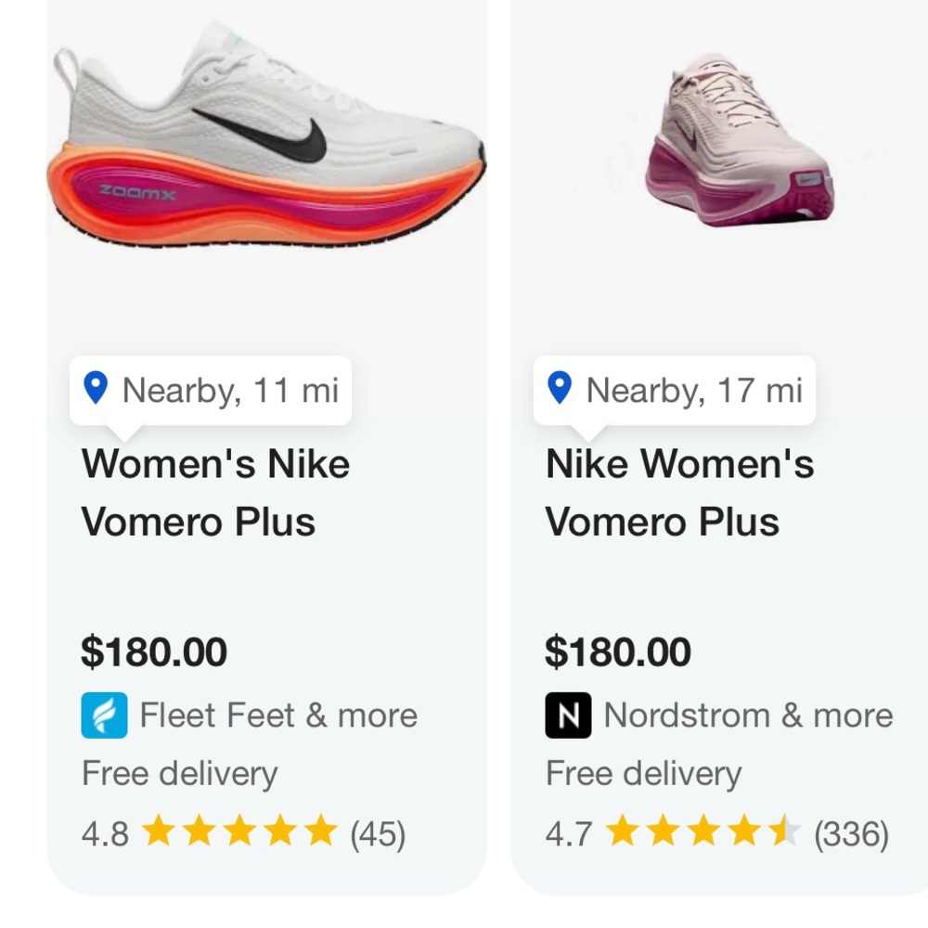The width and height of the screenshot is (928, 928).
Task: Select the Nike Women's Vomero Plus title link
Action: (679, 493)
